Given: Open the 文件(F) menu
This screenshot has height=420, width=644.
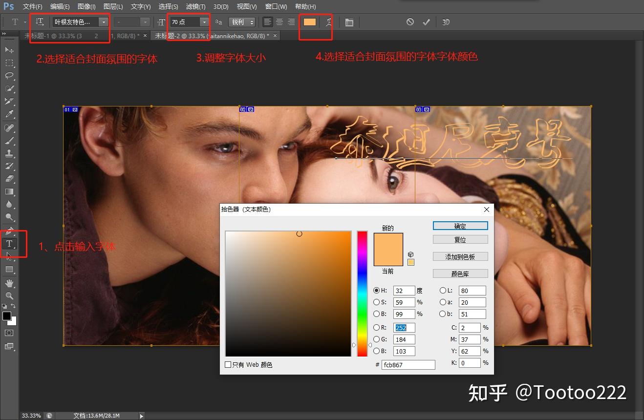Looking at the screenshot, I should 32,6.
